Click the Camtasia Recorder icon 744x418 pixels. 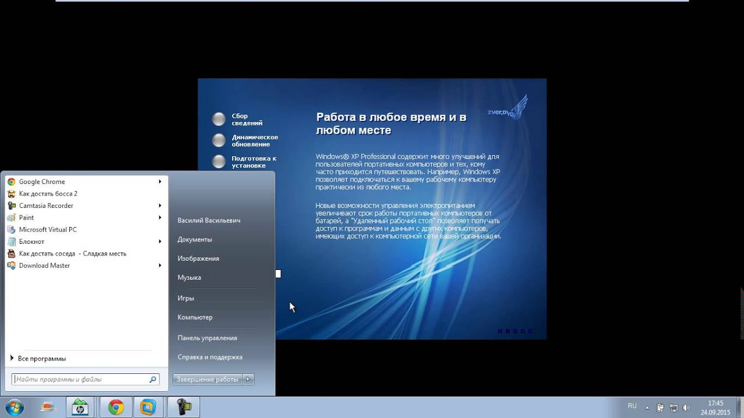click(12, 206)
